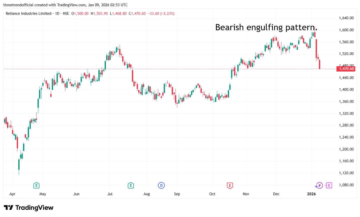Click the threetrendofficial created with TradingView.com caption
The width and height of the screenshot is (360, 217).
[65, 5]
